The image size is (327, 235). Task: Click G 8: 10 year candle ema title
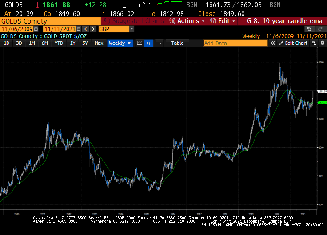(x=284, y=21)
